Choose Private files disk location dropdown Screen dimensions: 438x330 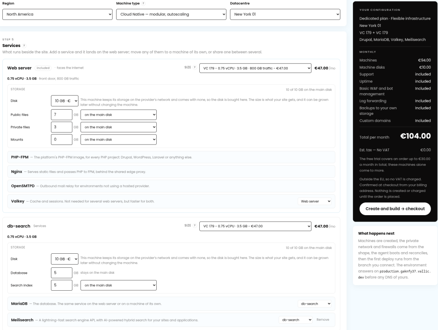pos(119,127)
